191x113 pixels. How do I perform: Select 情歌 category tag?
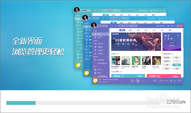177,58
